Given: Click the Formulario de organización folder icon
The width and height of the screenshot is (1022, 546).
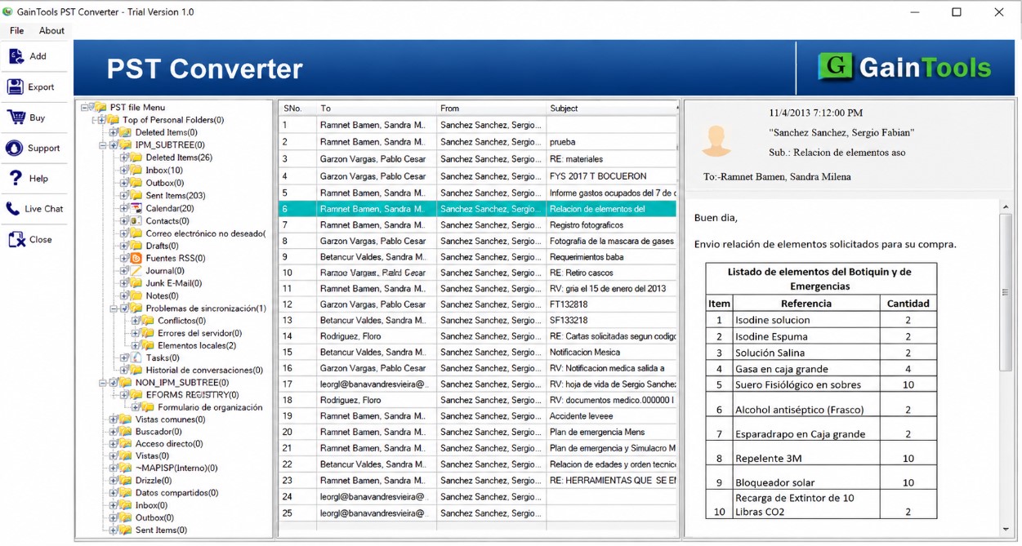Looking at the screenshot, I should 148,407.
